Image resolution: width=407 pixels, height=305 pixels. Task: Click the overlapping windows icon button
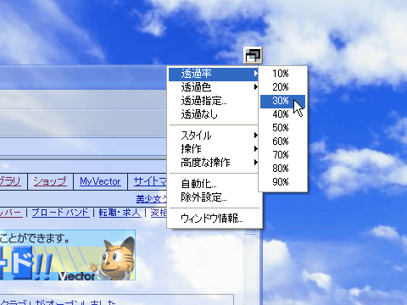click(x=253, y=55)
